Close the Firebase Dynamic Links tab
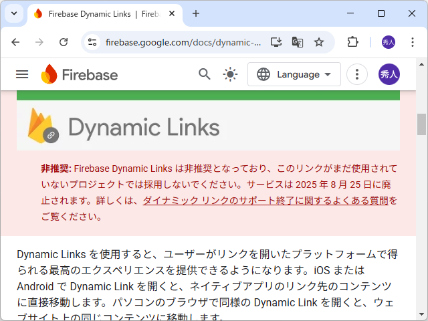Image resolution: width=428 pixels, height=321 pixels. (x=172, y=13)
